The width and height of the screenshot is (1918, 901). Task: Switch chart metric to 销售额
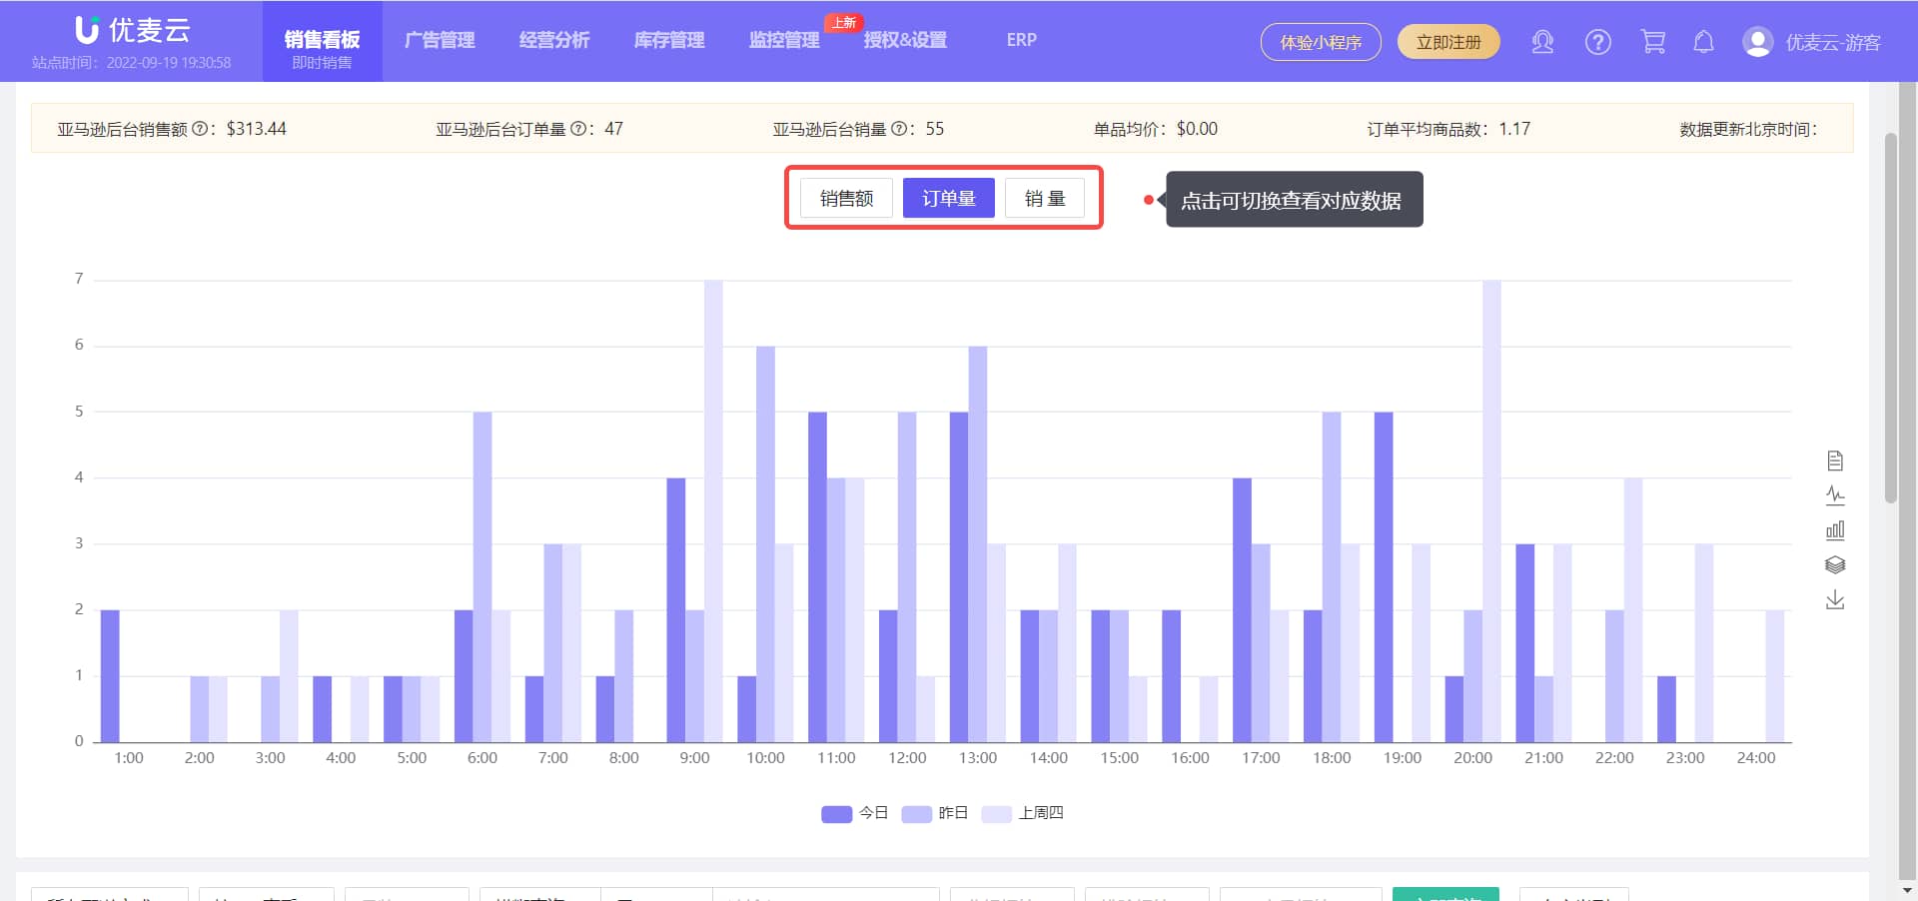pos(845,197)
